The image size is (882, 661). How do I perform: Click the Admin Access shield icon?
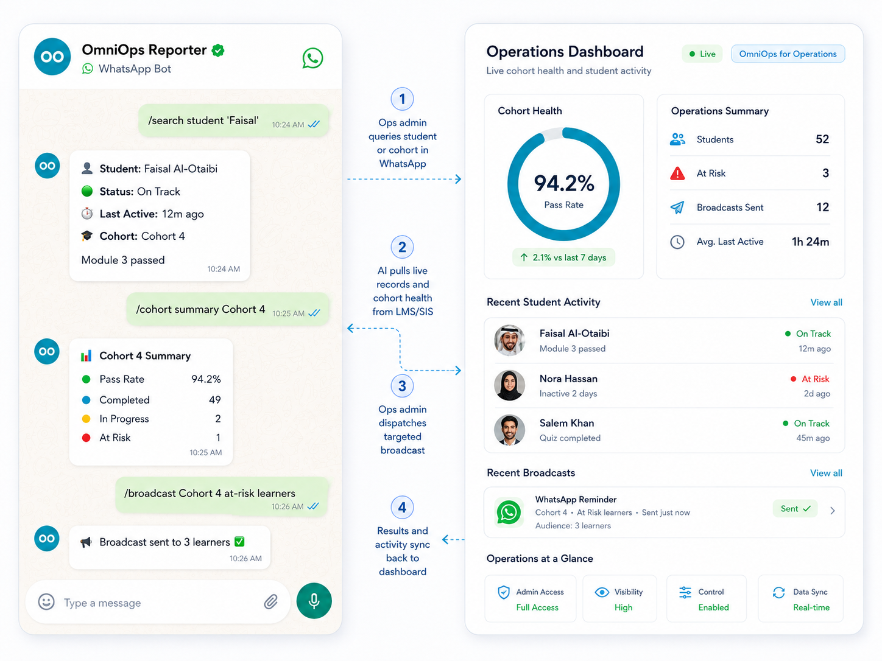pos(504,592)
